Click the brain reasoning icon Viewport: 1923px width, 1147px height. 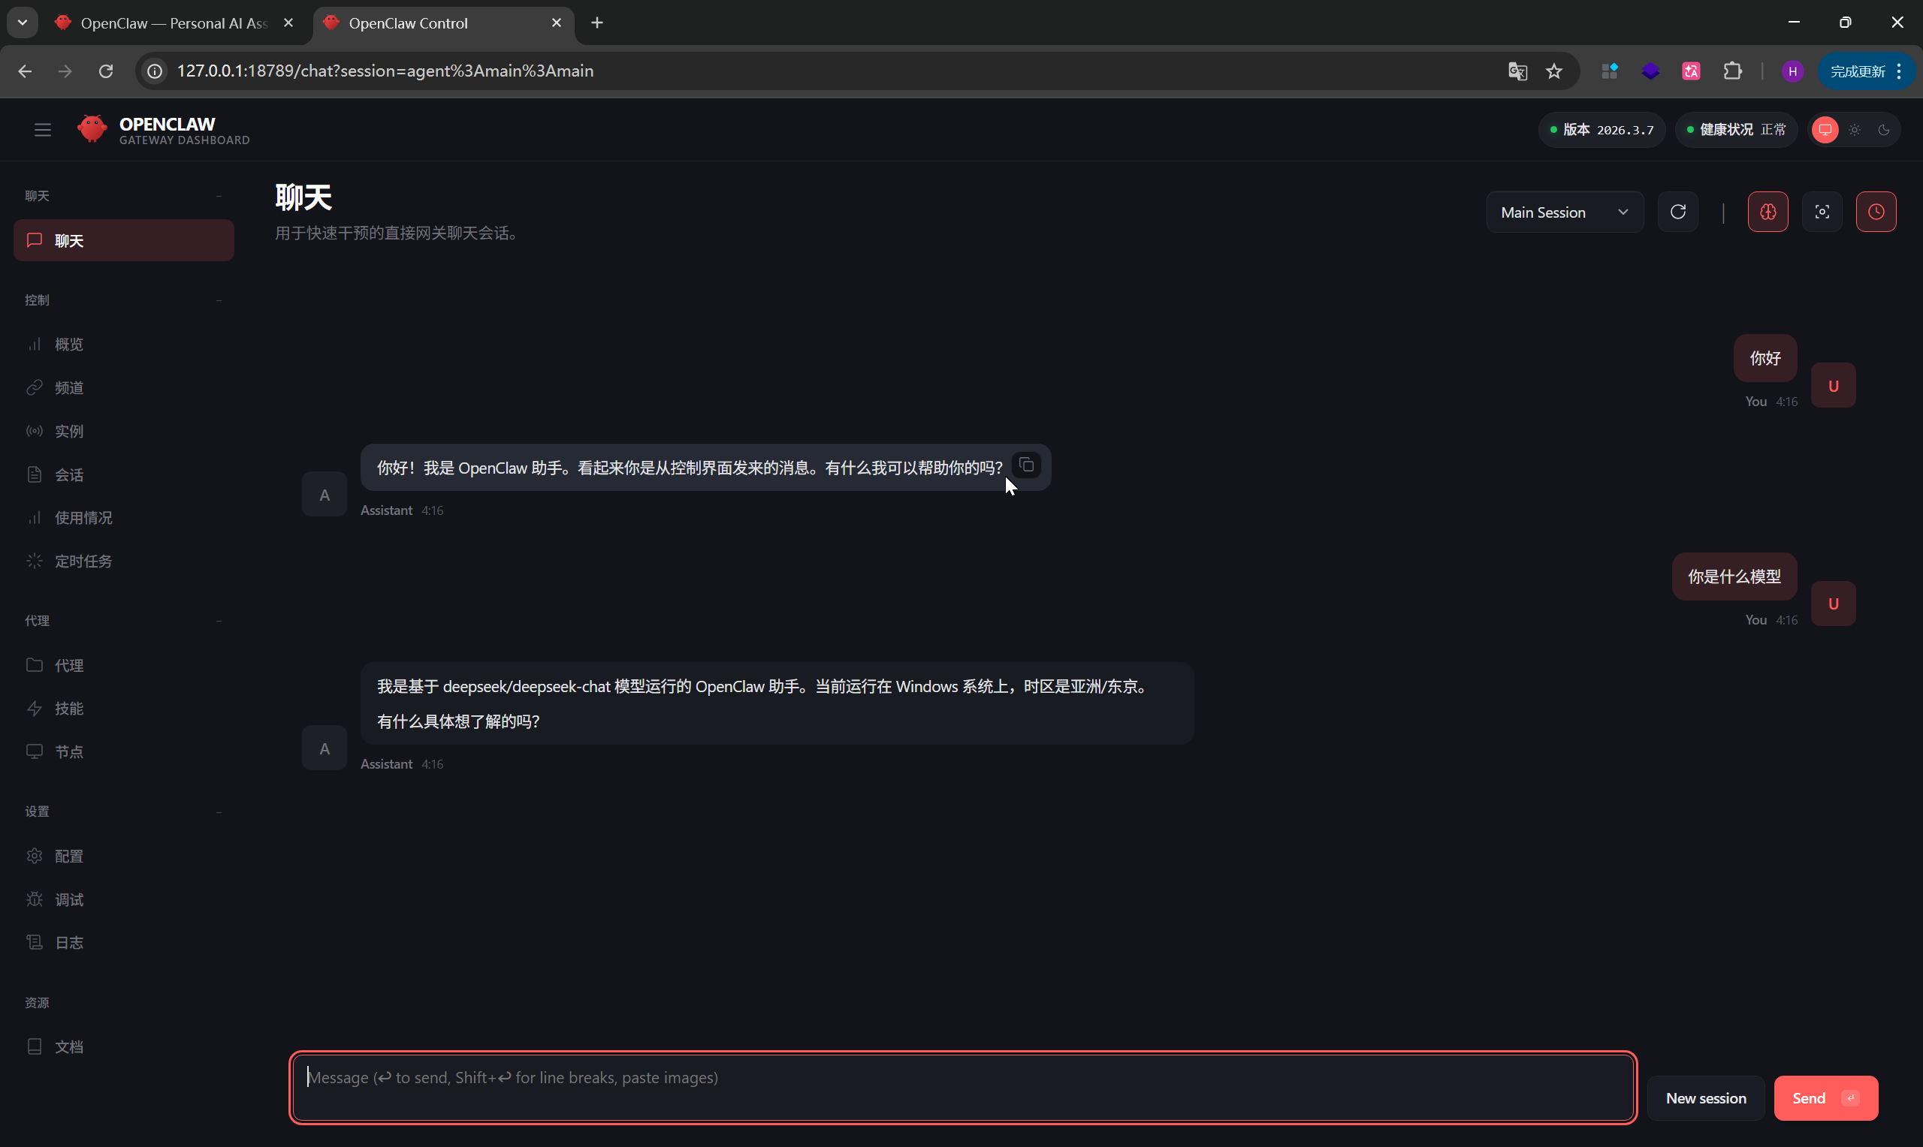(x=1768, y=211)
